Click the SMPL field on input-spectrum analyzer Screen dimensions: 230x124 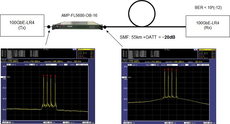coord(82,65)
